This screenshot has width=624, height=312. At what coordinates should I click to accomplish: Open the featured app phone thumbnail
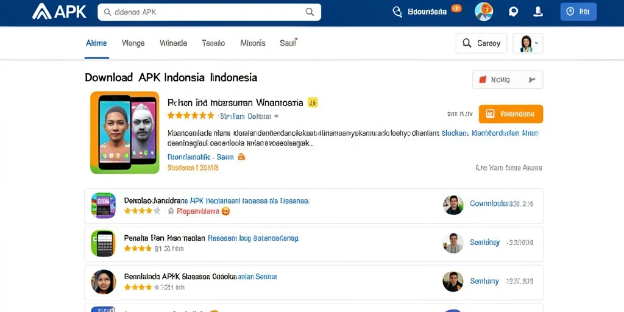[124, 132]
